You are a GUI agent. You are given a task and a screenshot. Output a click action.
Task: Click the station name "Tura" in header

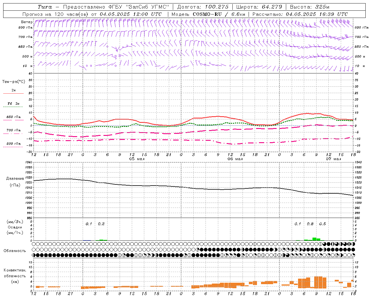pyautogui.click(x=45, y=7)
